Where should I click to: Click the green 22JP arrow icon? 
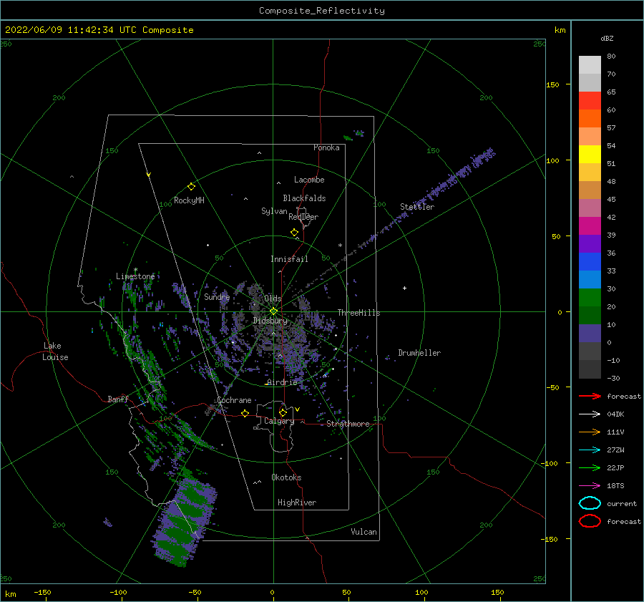pyautogui.click(x=590, y=467)
